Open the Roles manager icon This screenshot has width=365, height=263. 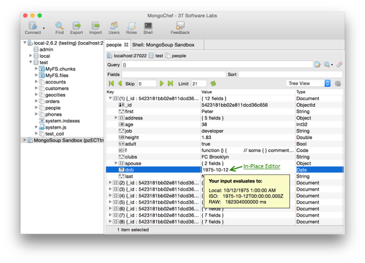tap(132, 28)
